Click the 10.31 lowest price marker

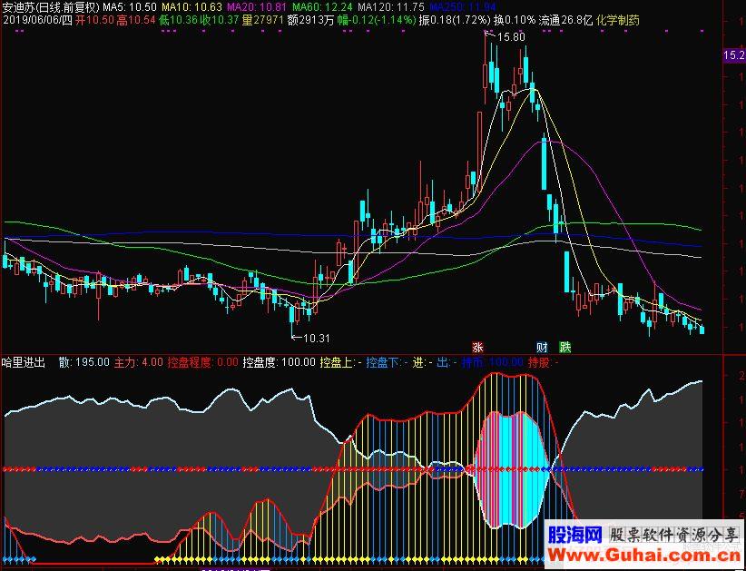pyautogui.click(x=317, y=339)
